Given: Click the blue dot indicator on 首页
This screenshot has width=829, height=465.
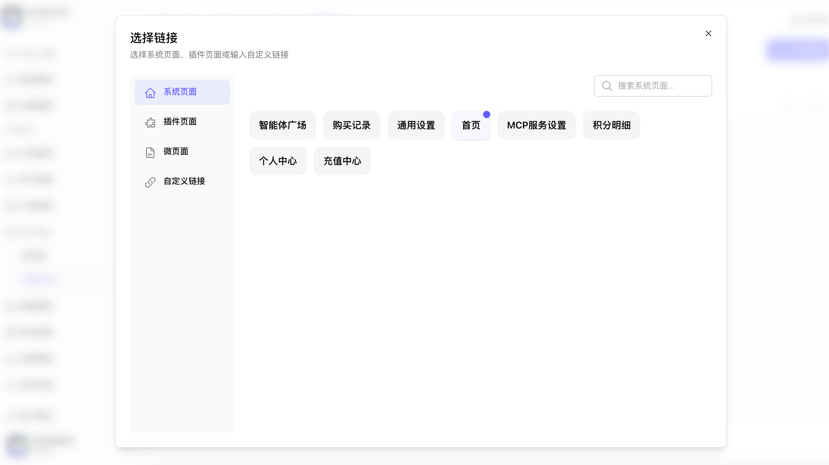Looking at the screenshot, I should coord(486,114).
